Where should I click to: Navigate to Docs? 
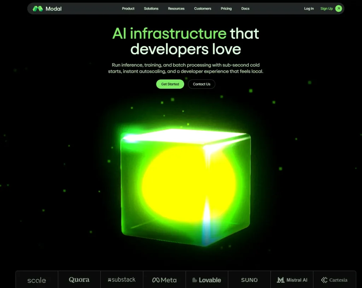coord(245,8)
